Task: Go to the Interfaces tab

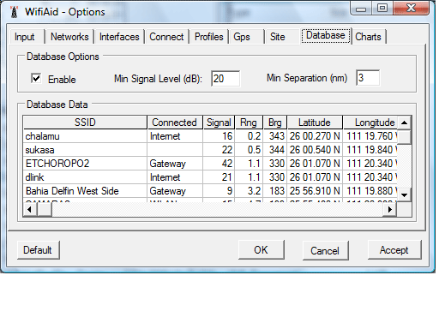Action: (x=119, y=37)
